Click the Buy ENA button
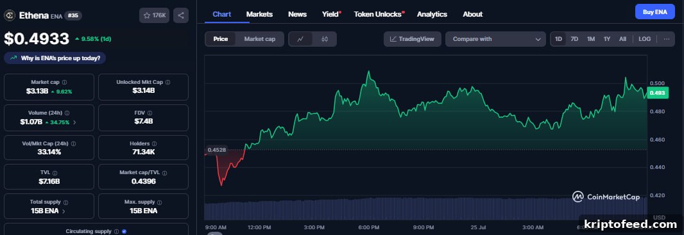684x235 pixels. (654, 12)
